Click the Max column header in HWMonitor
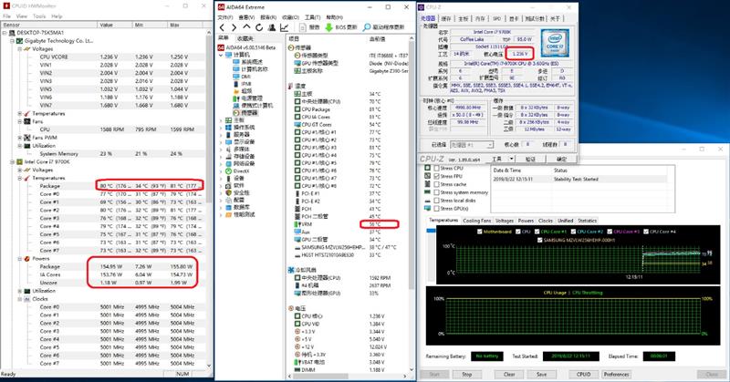730x382 pixels. [187, 25]
